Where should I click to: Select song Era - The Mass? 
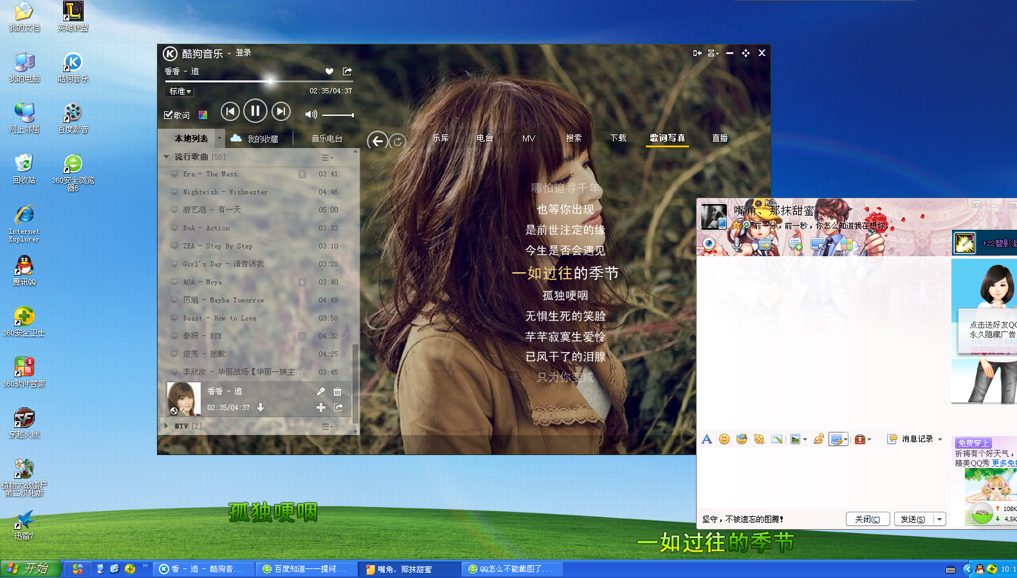257,174
